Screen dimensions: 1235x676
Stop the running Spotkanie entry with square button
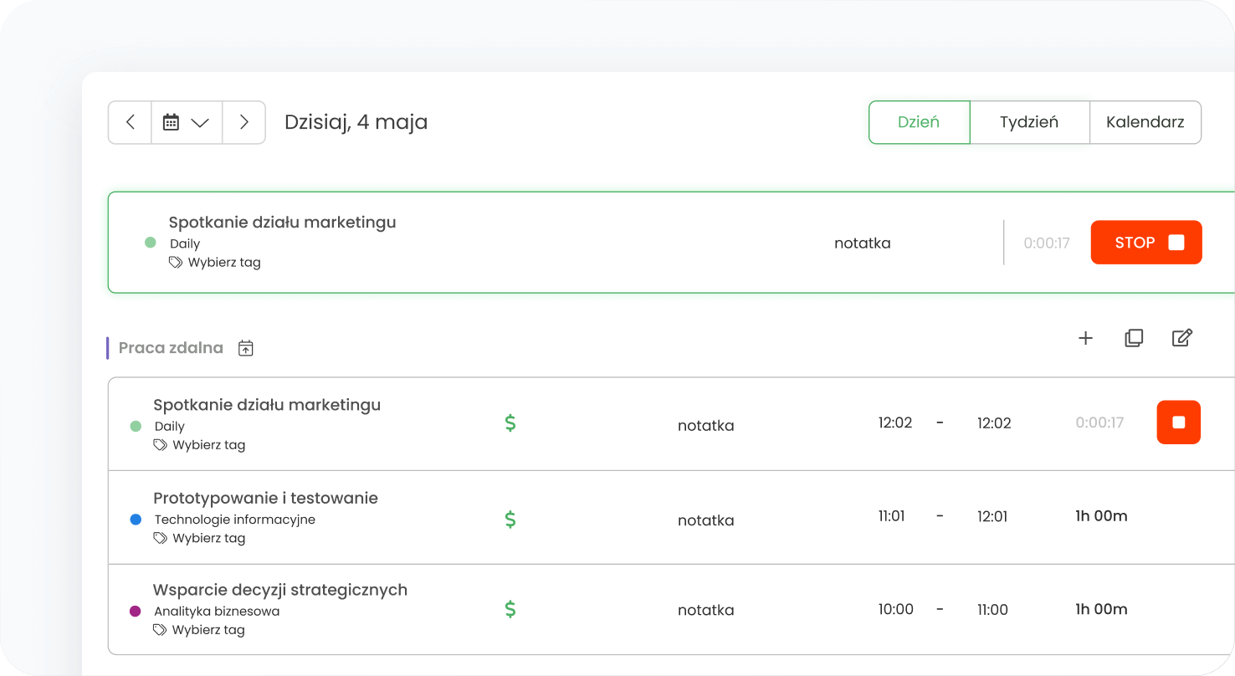pyautogui.click(x=1178, y=422)
